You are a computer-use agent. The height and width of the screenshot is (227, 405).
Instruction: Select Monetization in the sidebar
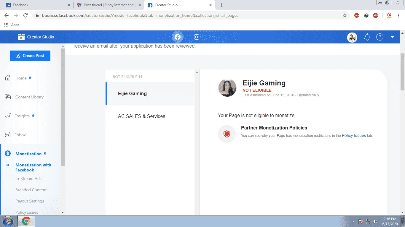click(x=28, y=154)
